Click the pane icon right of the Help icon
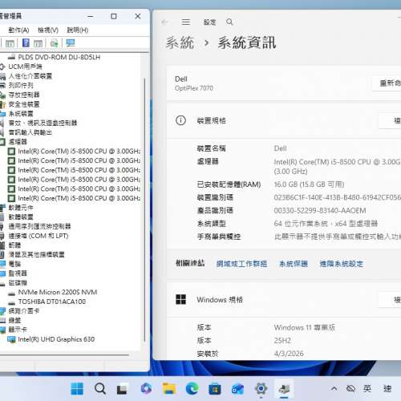401x401 pixels. pos(38,43)
